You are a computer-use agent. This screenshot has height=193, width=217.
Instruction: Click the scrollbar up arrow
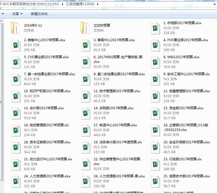[1, 21]
